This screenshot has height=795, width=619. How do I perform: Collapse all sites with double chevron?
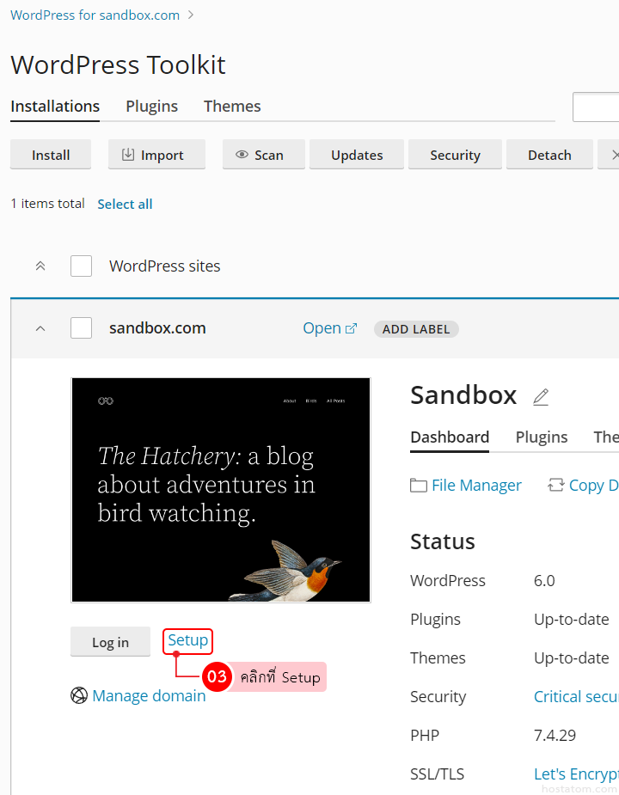[x=40, y=266]
